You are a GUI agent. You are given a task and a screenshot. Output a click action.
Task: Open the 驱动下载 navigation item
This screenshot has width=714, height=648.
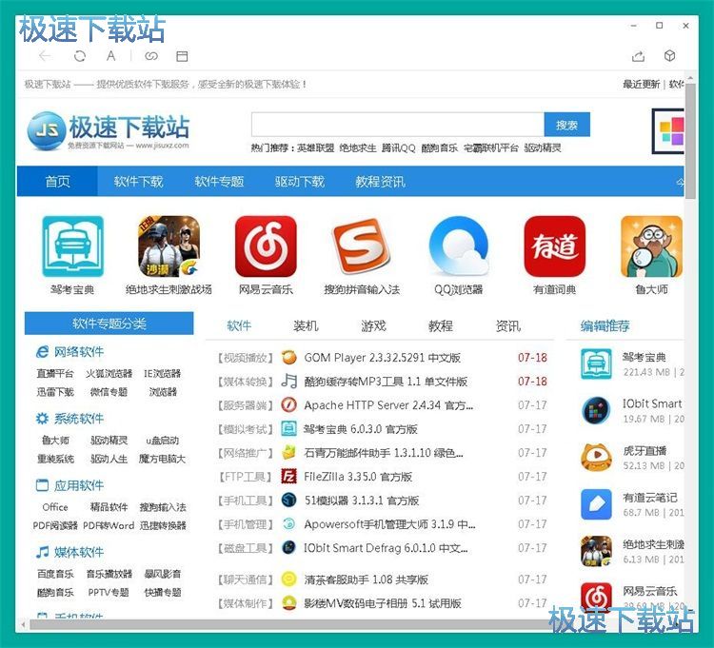tap(300, 182)
